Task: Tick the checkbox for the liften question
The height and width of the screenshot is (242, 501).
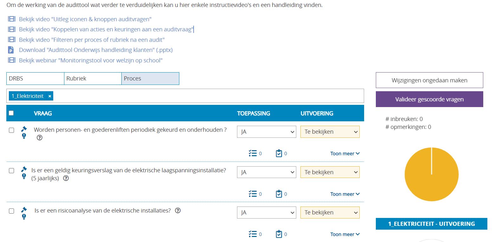Action: 11,130
